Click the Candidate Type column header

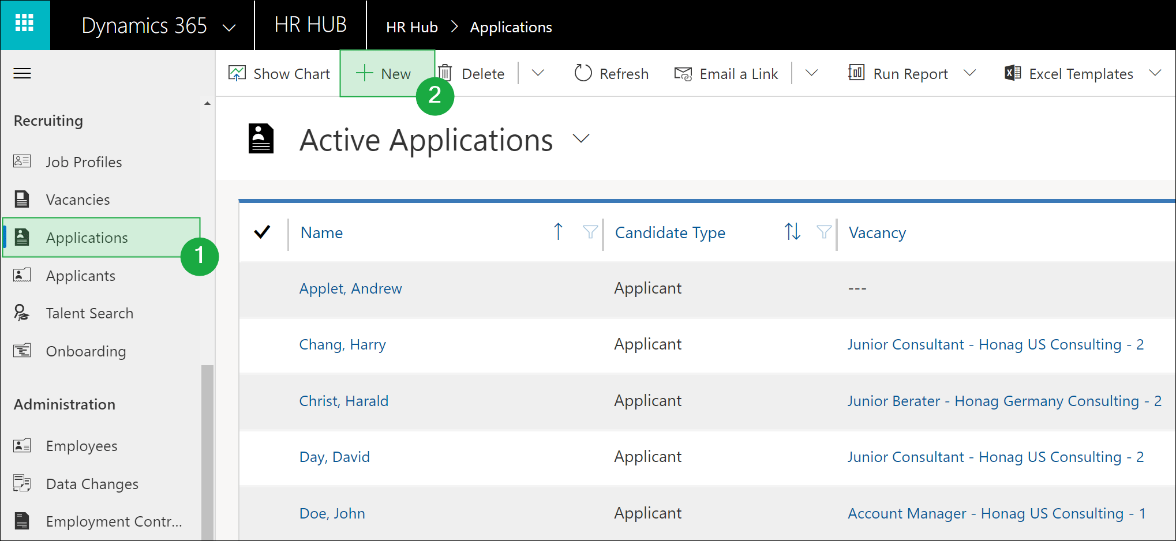point(670,232)
